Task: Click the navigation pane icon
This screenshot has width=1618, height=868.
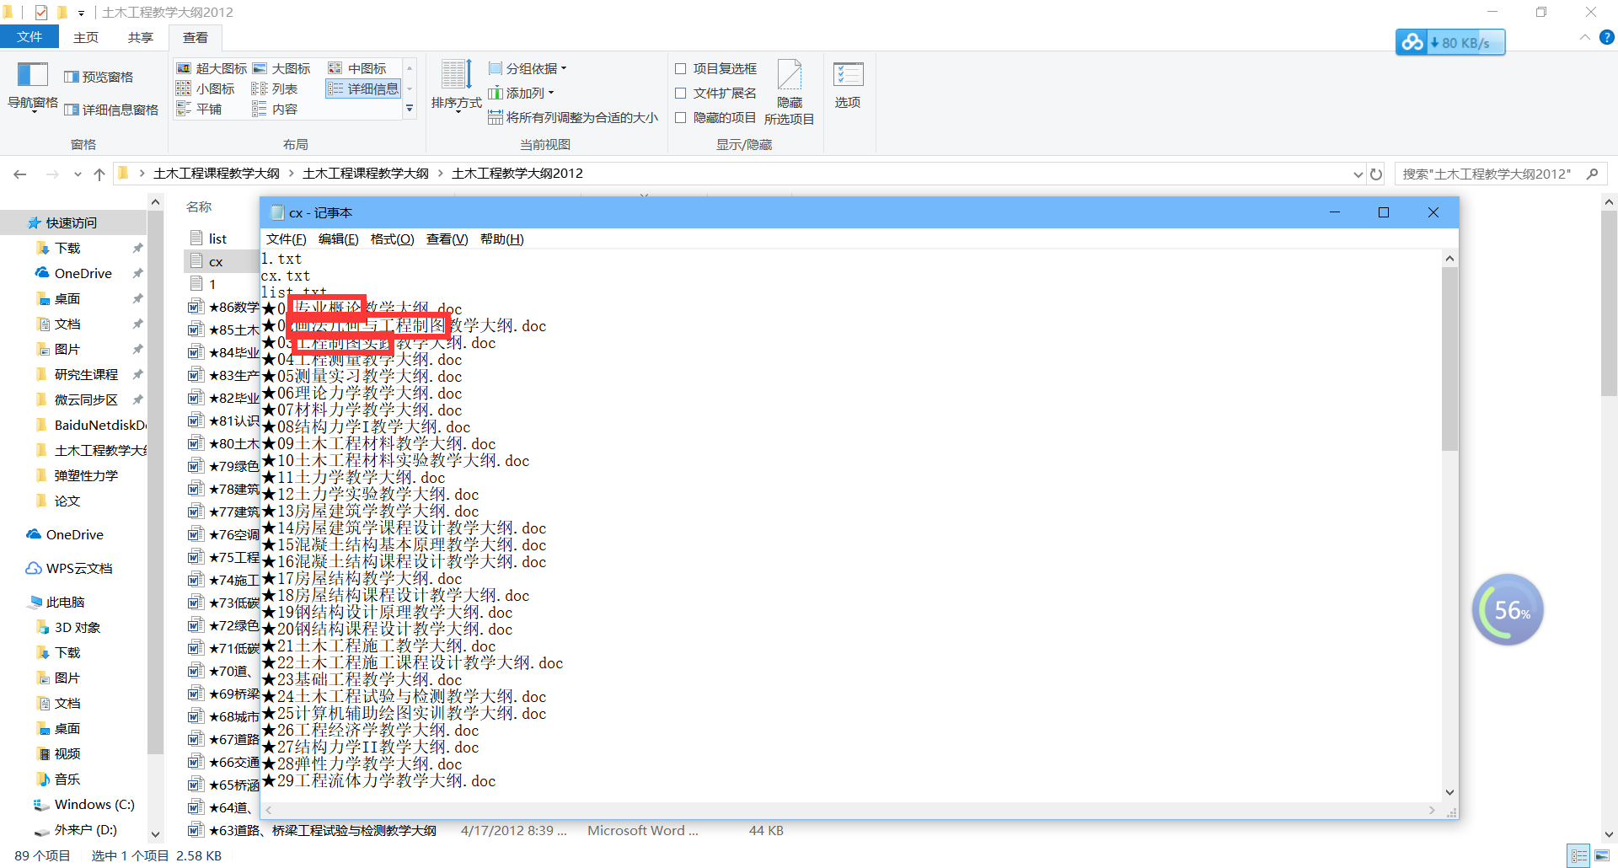Action: tap(32, 76)
